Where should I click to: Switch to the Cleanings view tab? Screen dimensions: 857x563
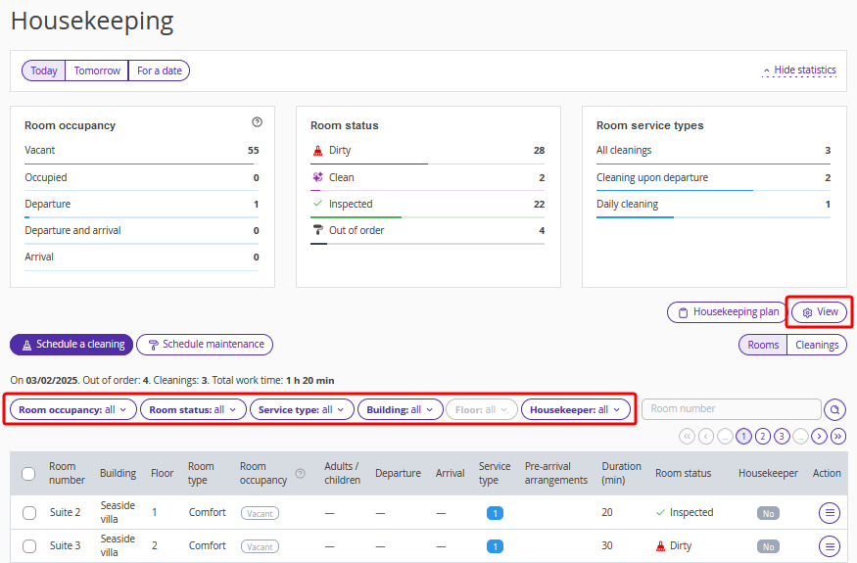click(817, 345)
